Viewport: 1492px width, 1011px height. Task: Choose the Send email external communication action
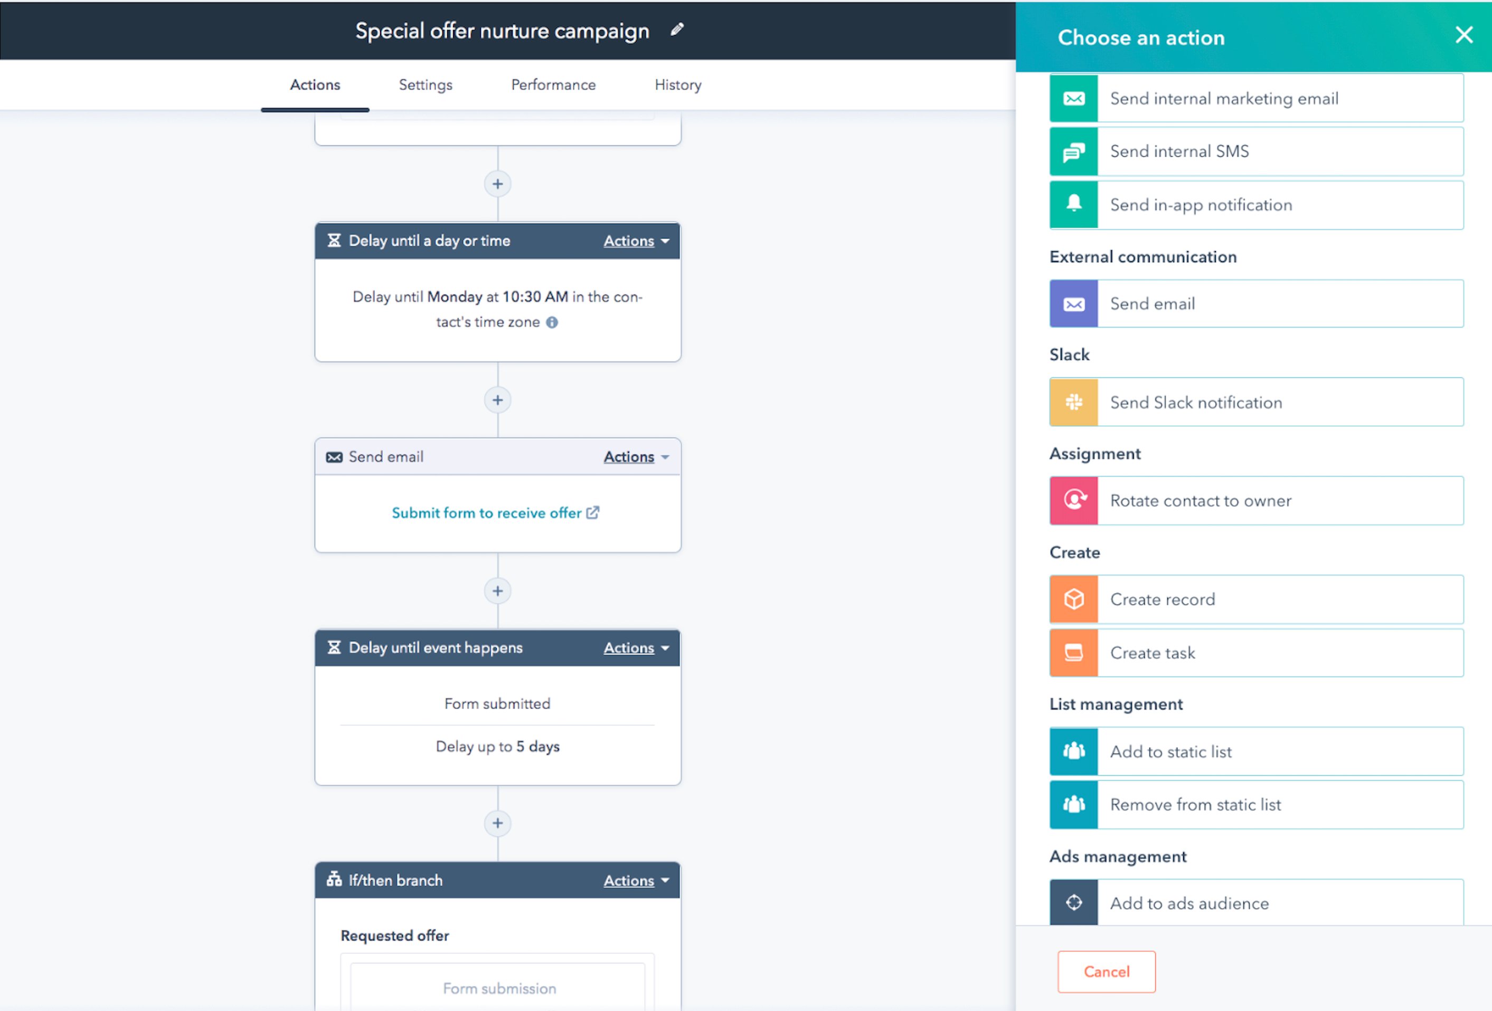click(x=1255, y=303)
